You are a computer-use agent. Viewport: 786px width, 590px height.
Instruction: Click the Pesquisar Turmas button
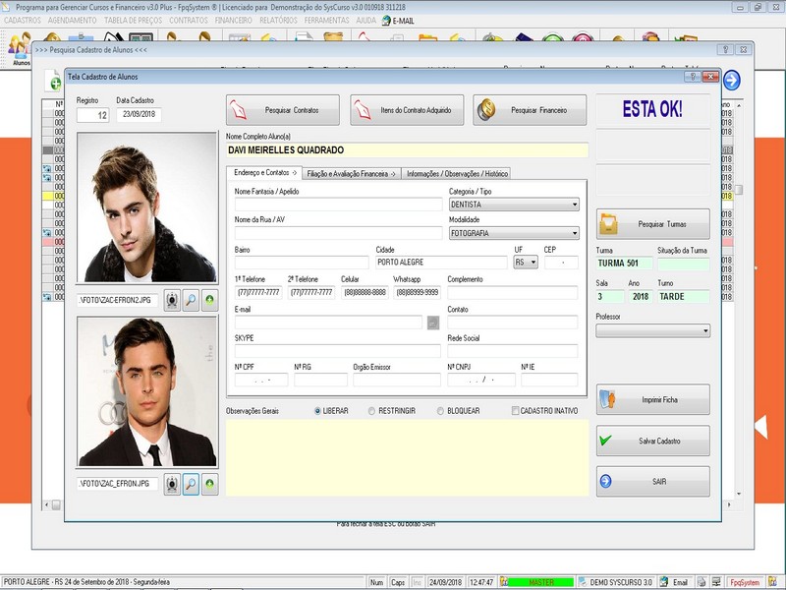[x=652, y=224]
